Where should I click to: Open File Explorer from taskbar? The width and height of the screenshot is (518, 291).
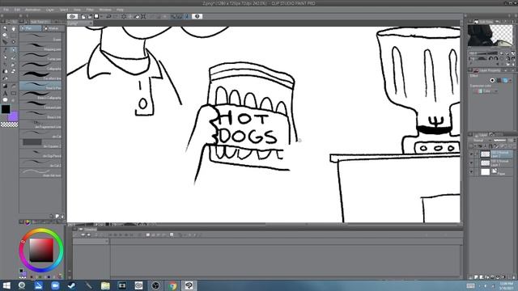click(x=105, y=285)
